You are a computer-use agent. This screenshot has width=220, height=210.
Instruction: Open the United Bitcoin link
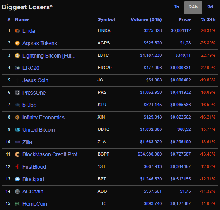click(39, 130)
